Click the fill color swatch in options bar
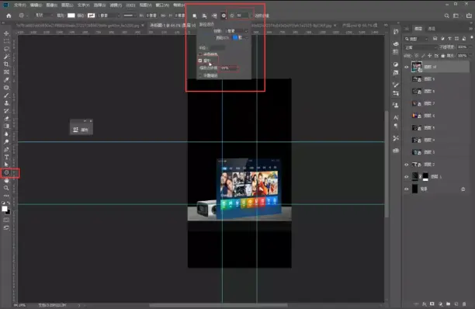Screen dimensions: 475x309 (x=71, y=16)
